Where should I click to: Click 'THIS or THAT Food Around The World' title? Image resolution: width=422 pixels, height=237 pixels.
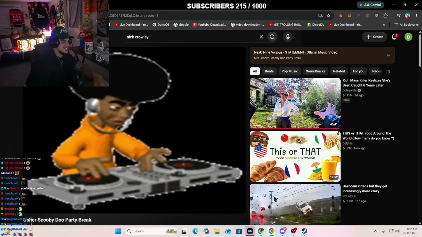(368, 136)
